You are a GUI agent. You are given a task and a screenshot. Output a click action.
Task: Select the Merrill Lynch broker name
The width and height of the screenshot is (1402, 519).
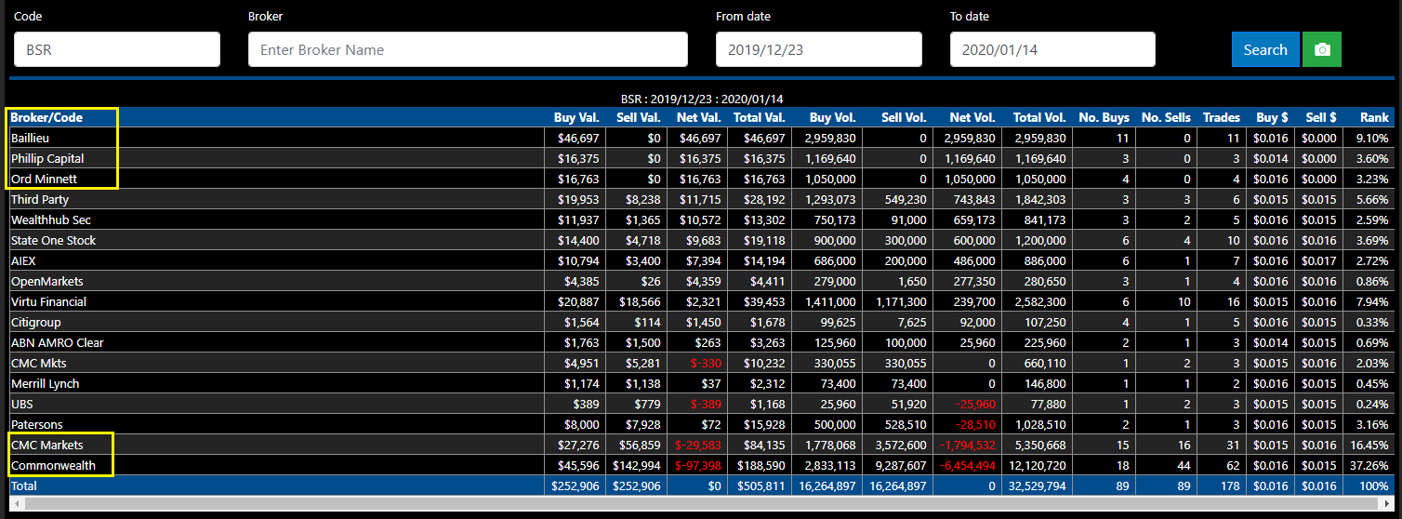click(x=45, y=383)
